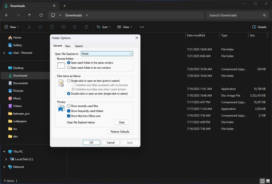Share via the toolbar share icon
Image resolution: width=272 pixels, height=184 pixels.
(x=75, y=27)
